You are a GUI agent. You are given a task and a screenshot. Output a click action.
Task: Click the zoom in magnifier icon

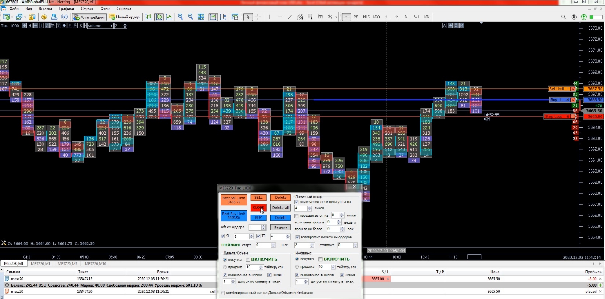[180, 17]
